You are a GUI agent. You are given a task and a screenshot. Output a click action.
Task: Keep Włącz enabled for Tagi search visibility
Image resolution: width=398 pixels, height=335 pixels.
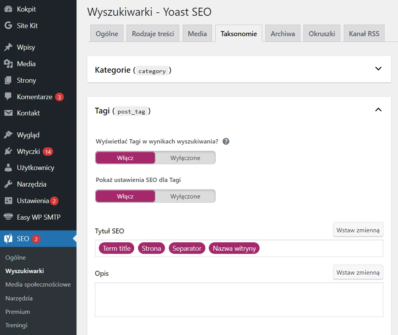[x=125, y=157]
